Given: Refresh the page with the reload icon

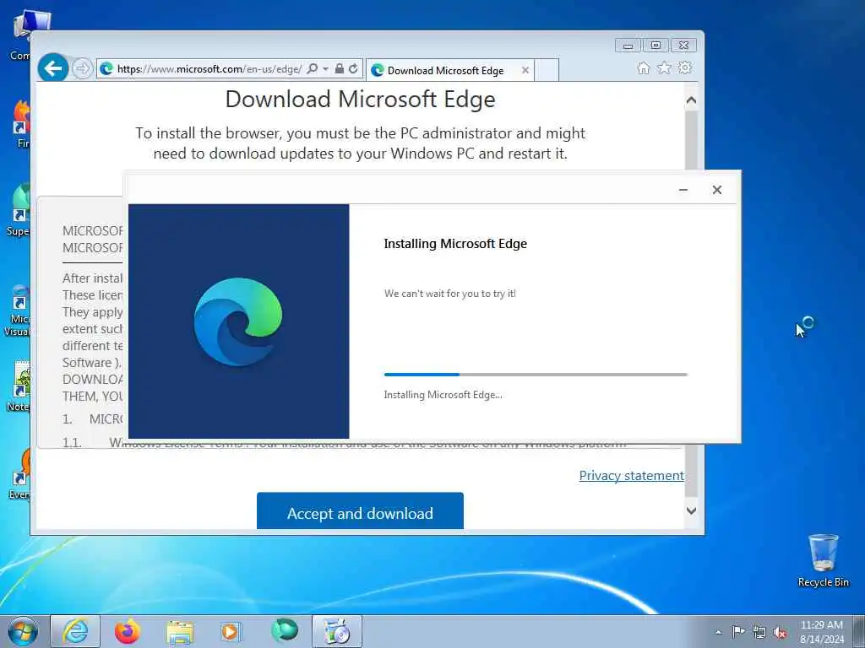Looking at the screenshot, I should (x=353, y=69).
